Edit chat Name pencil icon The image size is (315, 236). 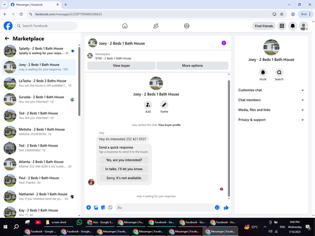[x=164, y=104]
